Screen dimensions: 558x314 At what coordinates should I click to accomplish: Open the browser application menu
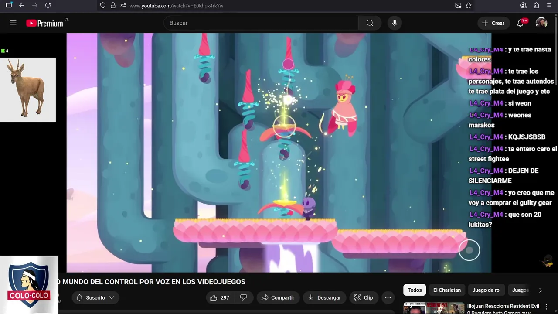click(x=549, y=5)
